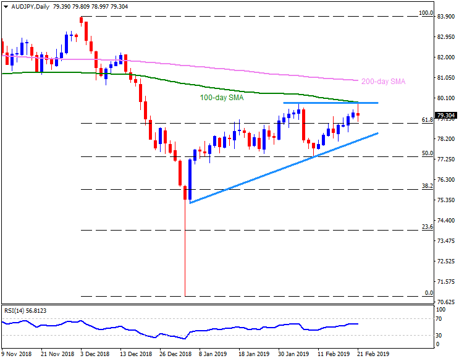Click the 50.0 Fibonacci level label

(x=426, y=153)
